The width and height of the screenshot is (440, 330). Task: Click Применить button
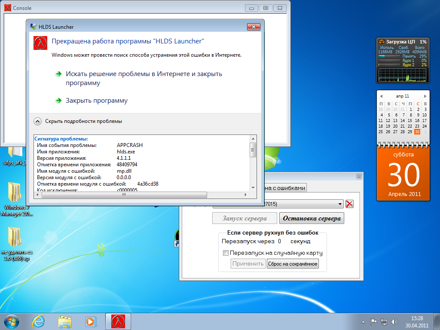tap(248, 264)
